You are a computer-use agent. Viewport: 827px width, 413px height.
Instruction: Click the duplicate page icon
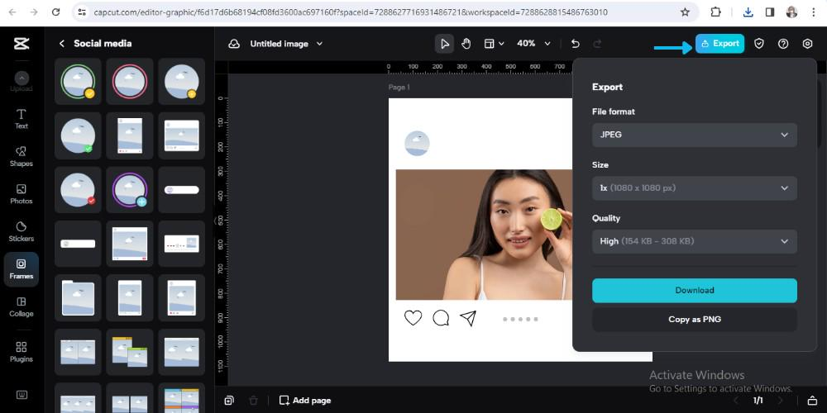pyautogui.click(x=229, y=401)
